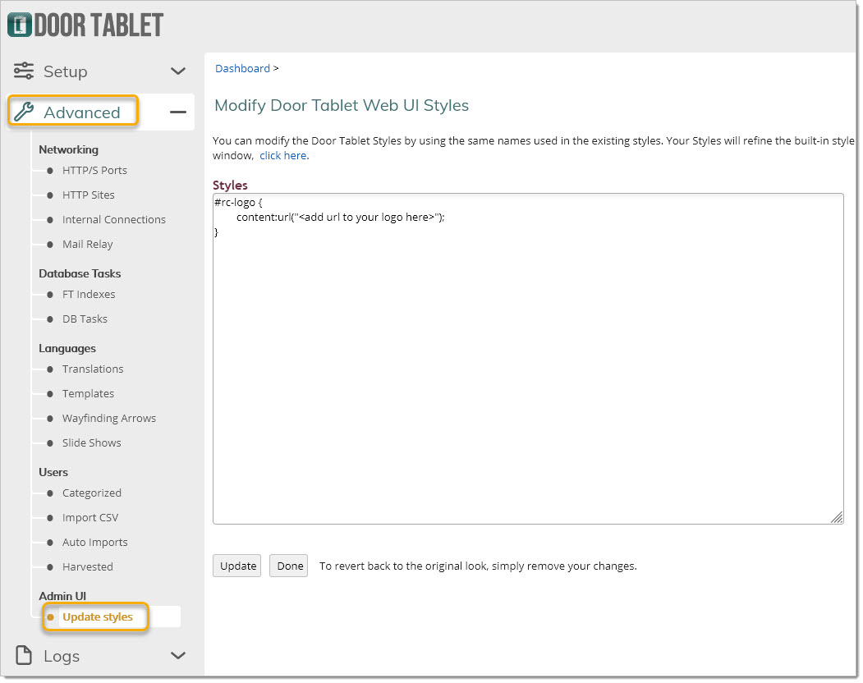This screenshot has height=683, width=863.
Task: Click the textarea resize handle
Action: (837, 517)
